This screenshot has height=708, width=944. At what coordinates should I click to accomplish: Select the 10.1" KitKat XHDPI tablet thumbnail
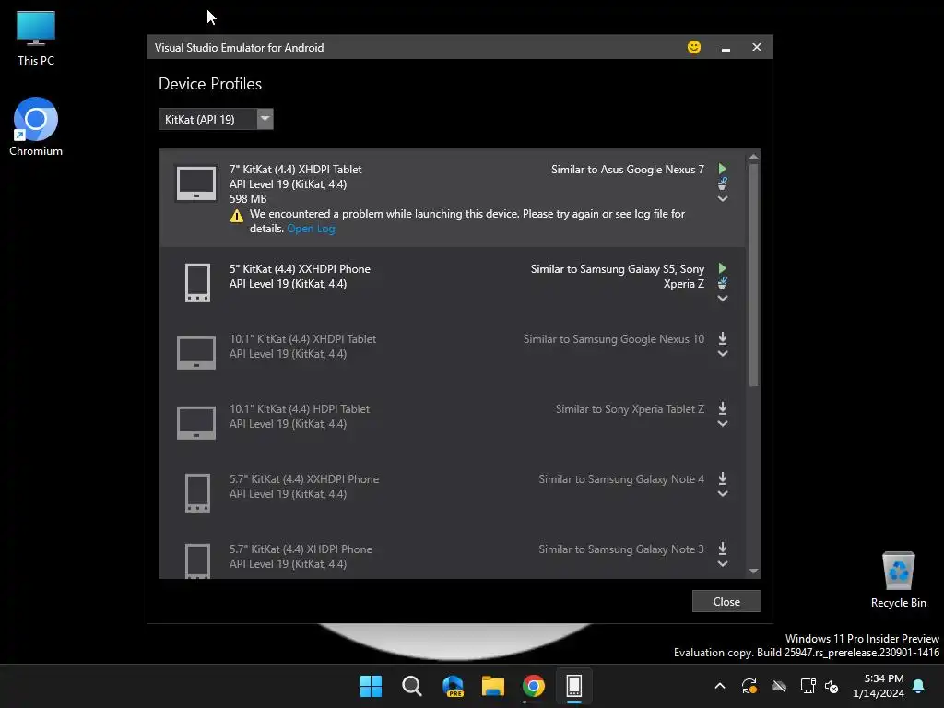tap(196, 353)
